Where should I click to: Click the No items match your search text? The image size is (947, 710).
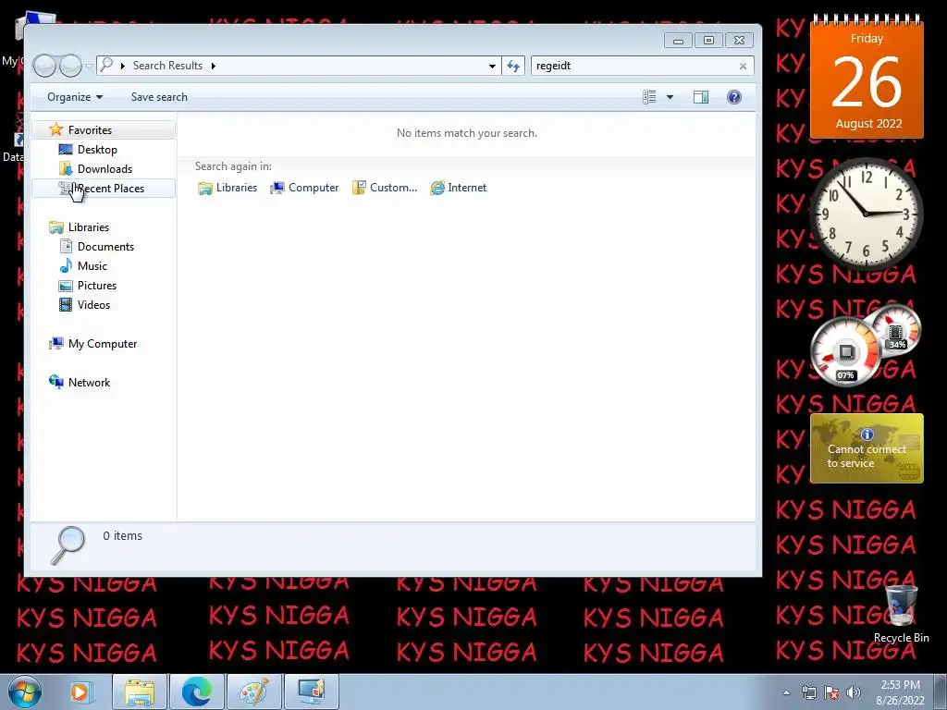(x=467, y=133)
